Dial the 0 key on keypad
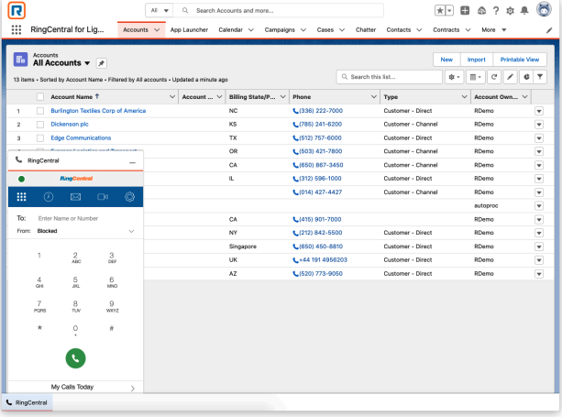562x417 pixels. point(75,330)
